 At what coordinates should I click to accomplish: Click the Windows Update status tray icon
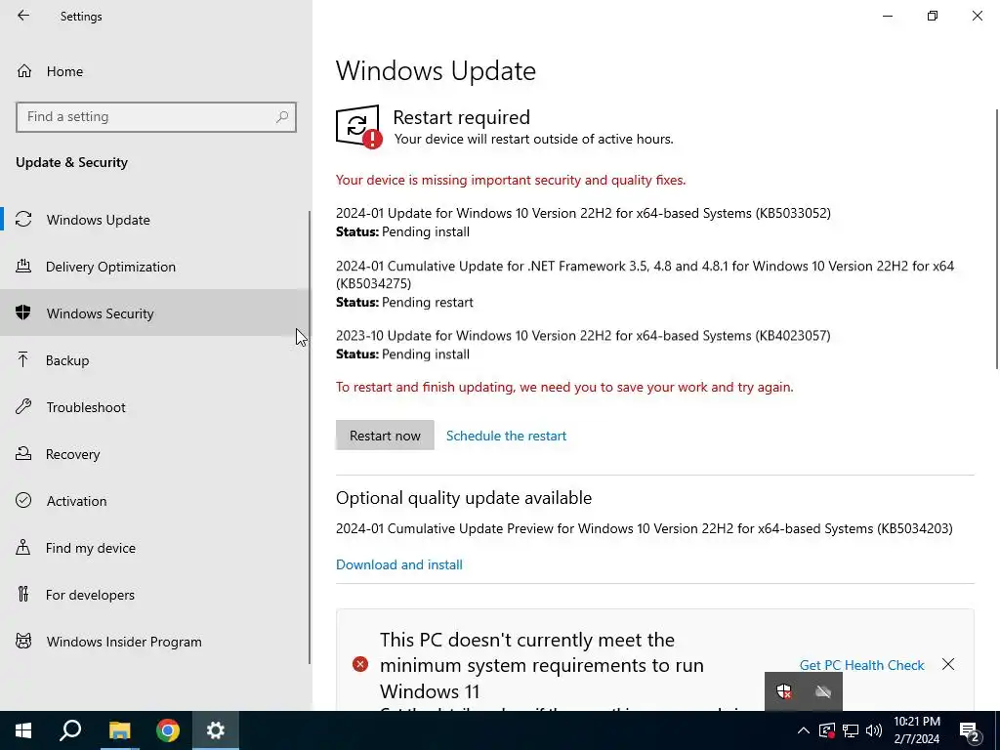(826, 730)
